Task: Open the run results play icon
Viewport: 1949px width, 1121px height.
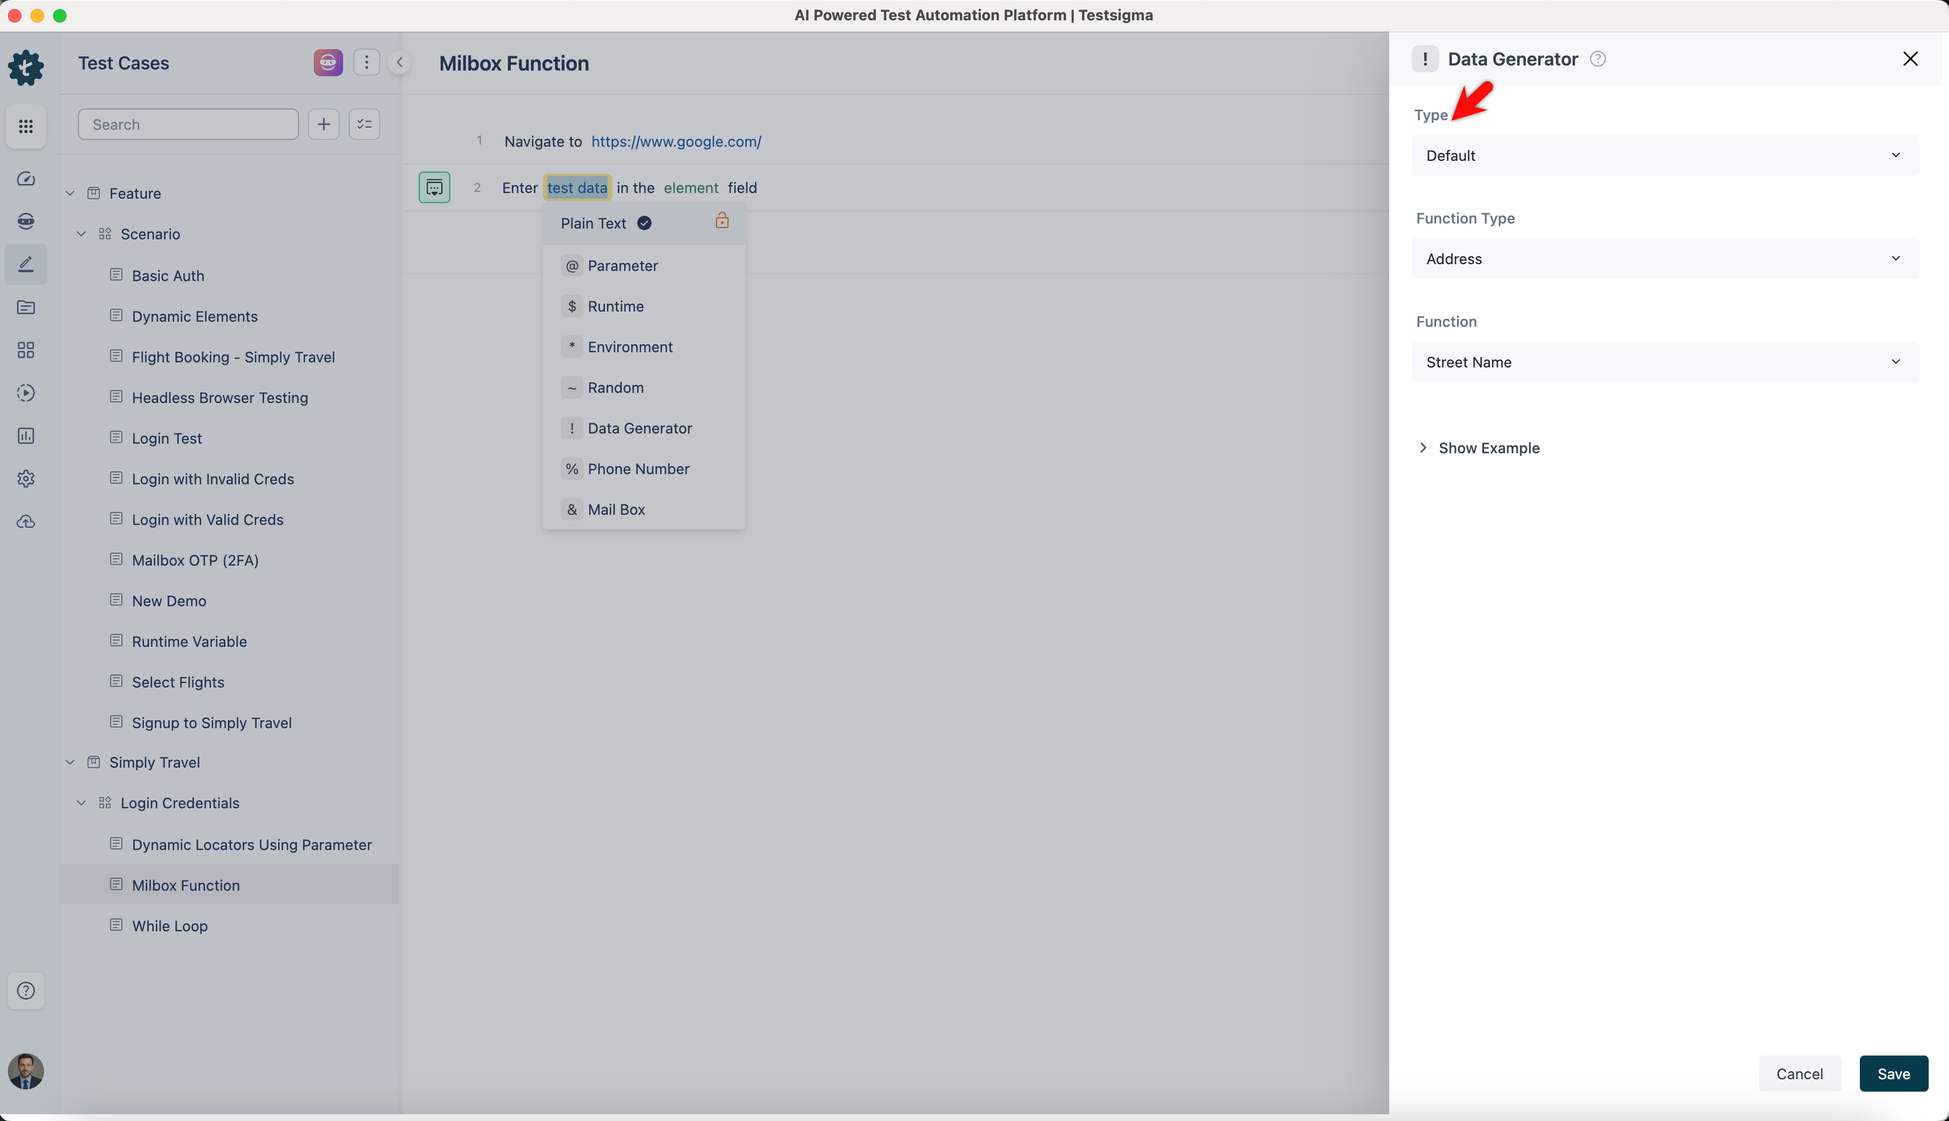Action: 25,393
